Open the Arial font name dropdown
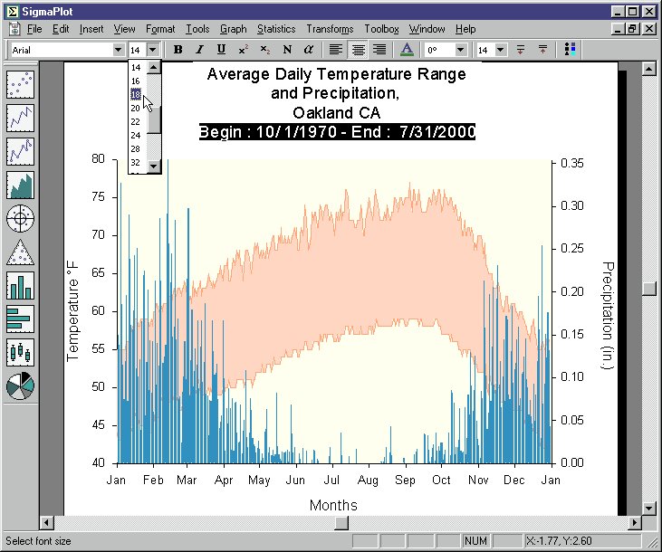Image resolution: width=662 pixels, height=552 pixels. (x=119, y=50)
